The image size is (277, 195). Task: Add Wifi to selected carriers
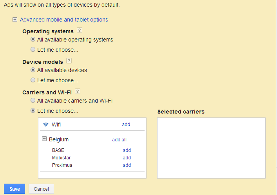[x=126, y=125]
